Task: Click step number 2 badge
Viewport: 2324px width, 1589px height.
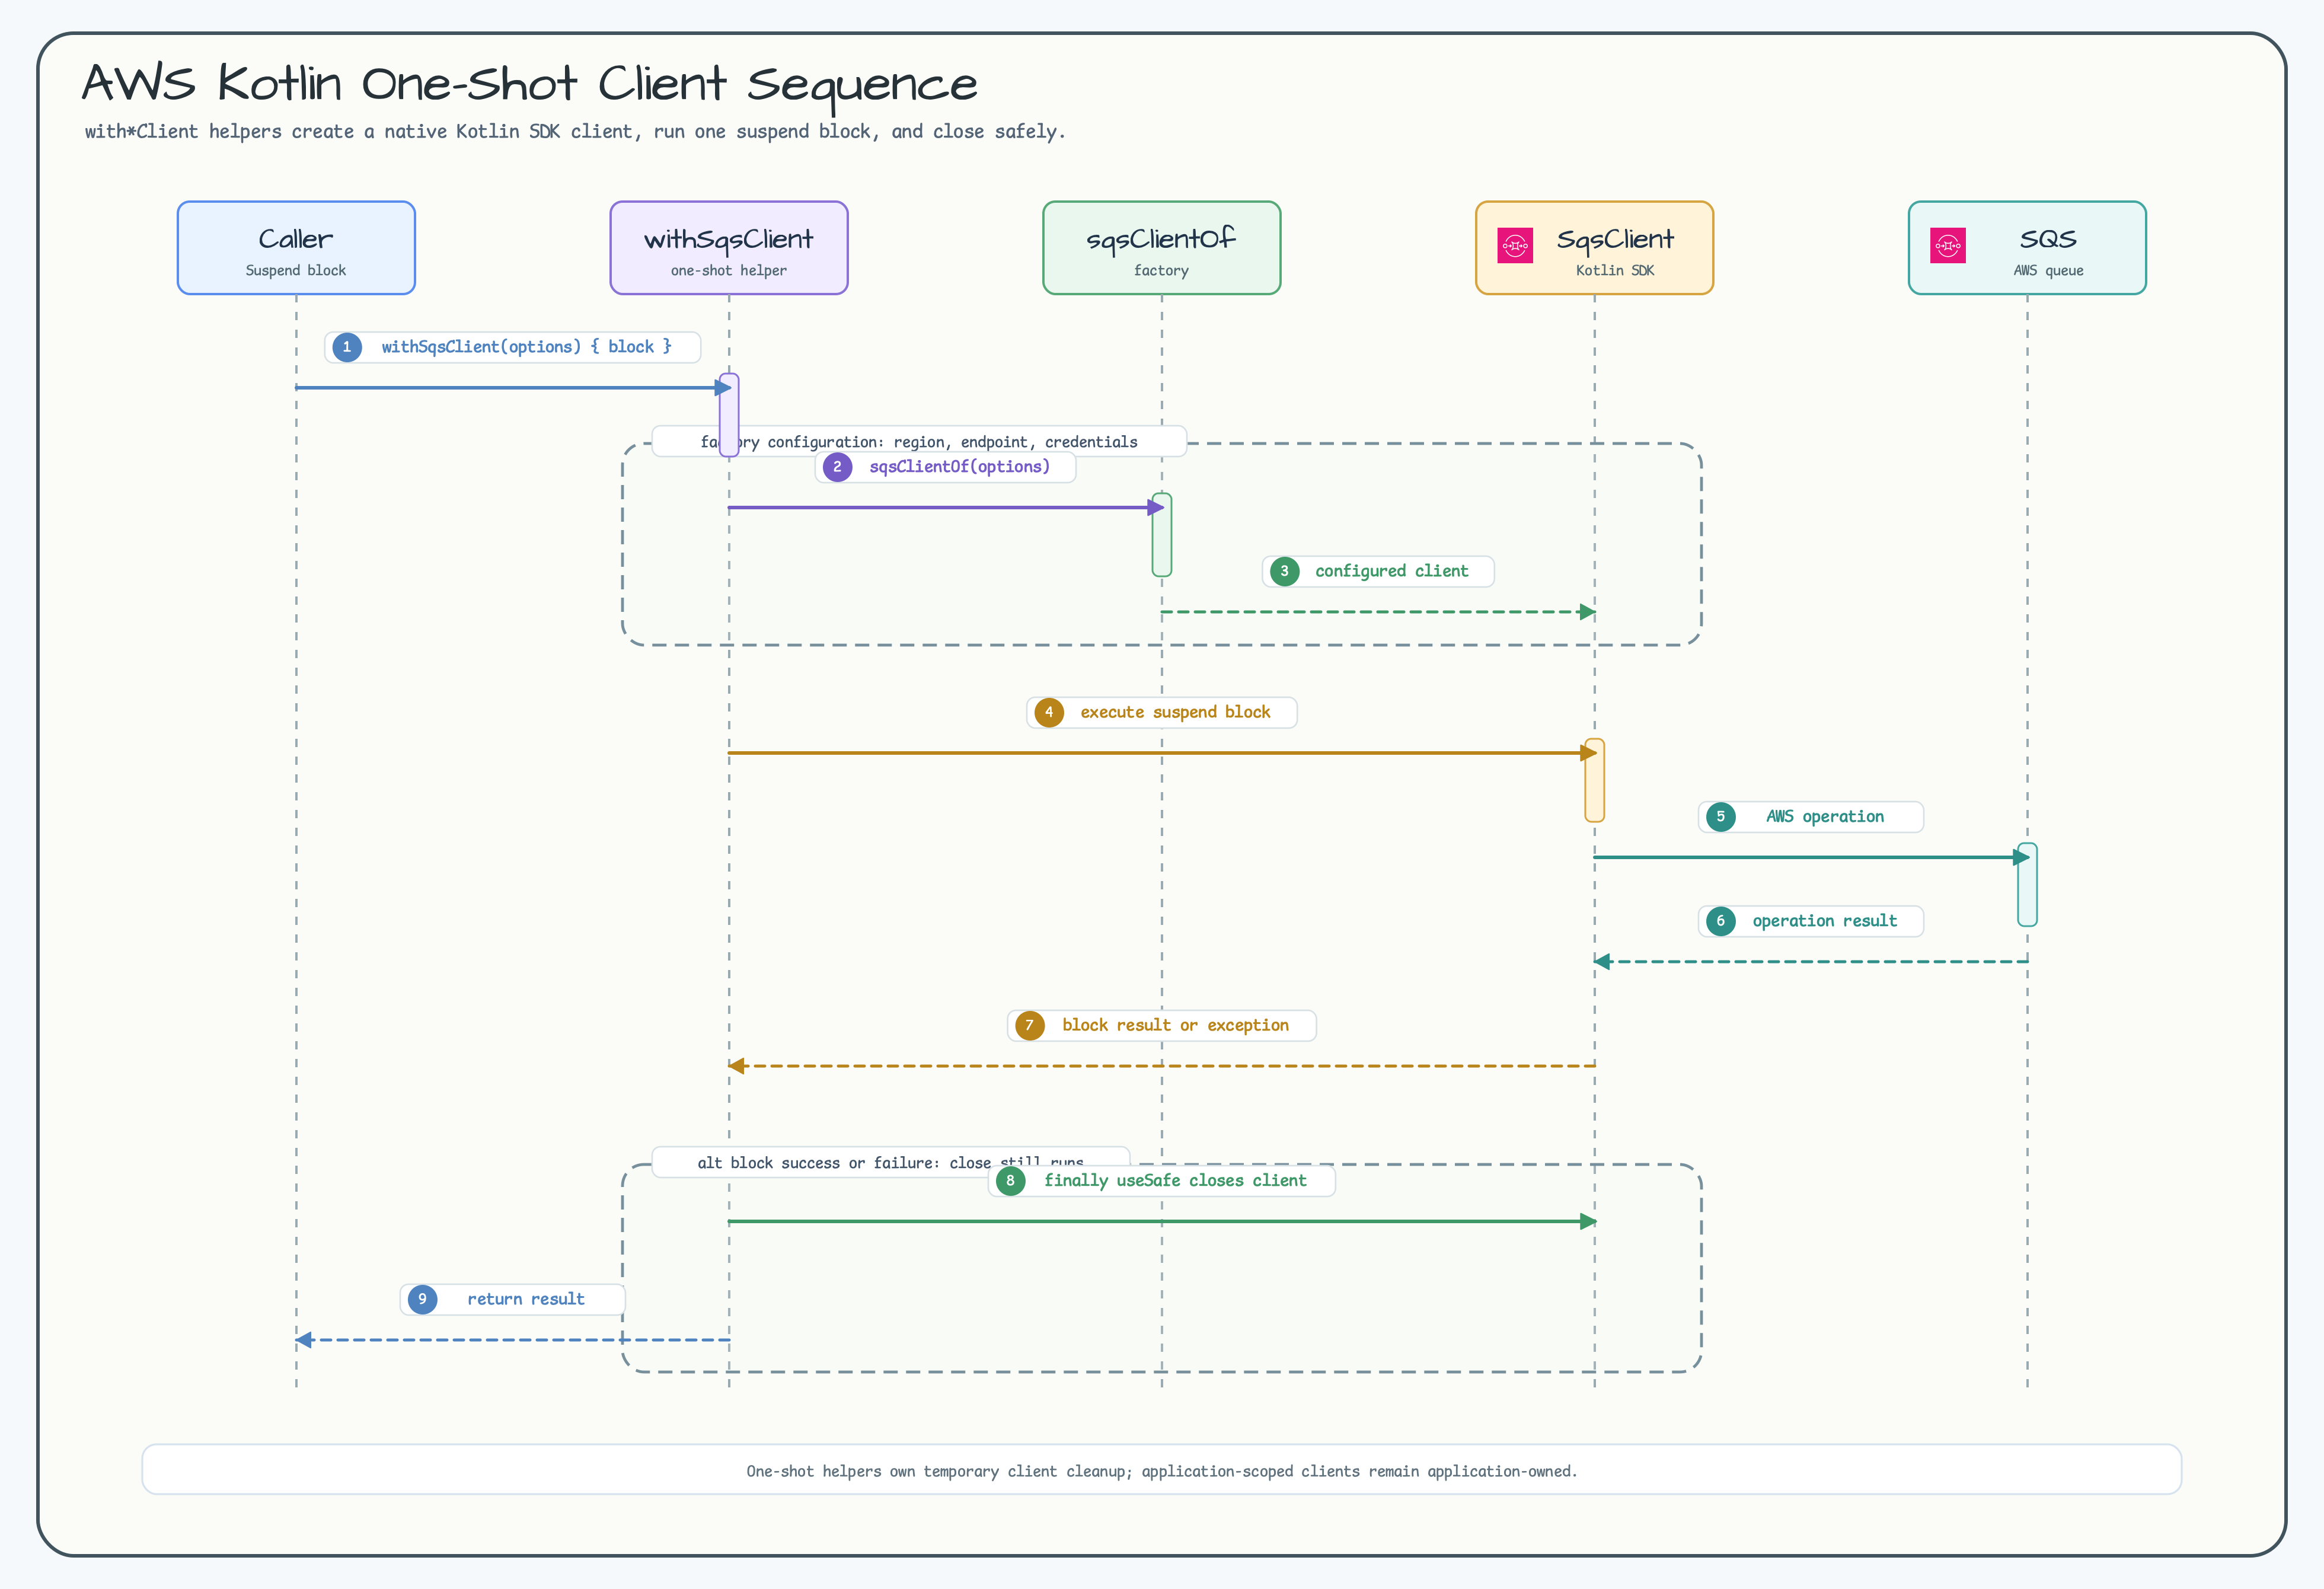Action: click(x=837, y=467)
